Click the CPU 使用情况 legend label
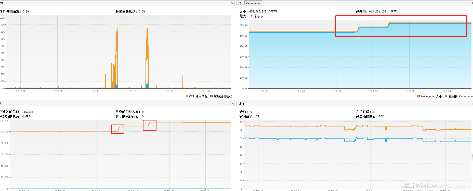The image size is (473, 191). coord(198,96)
